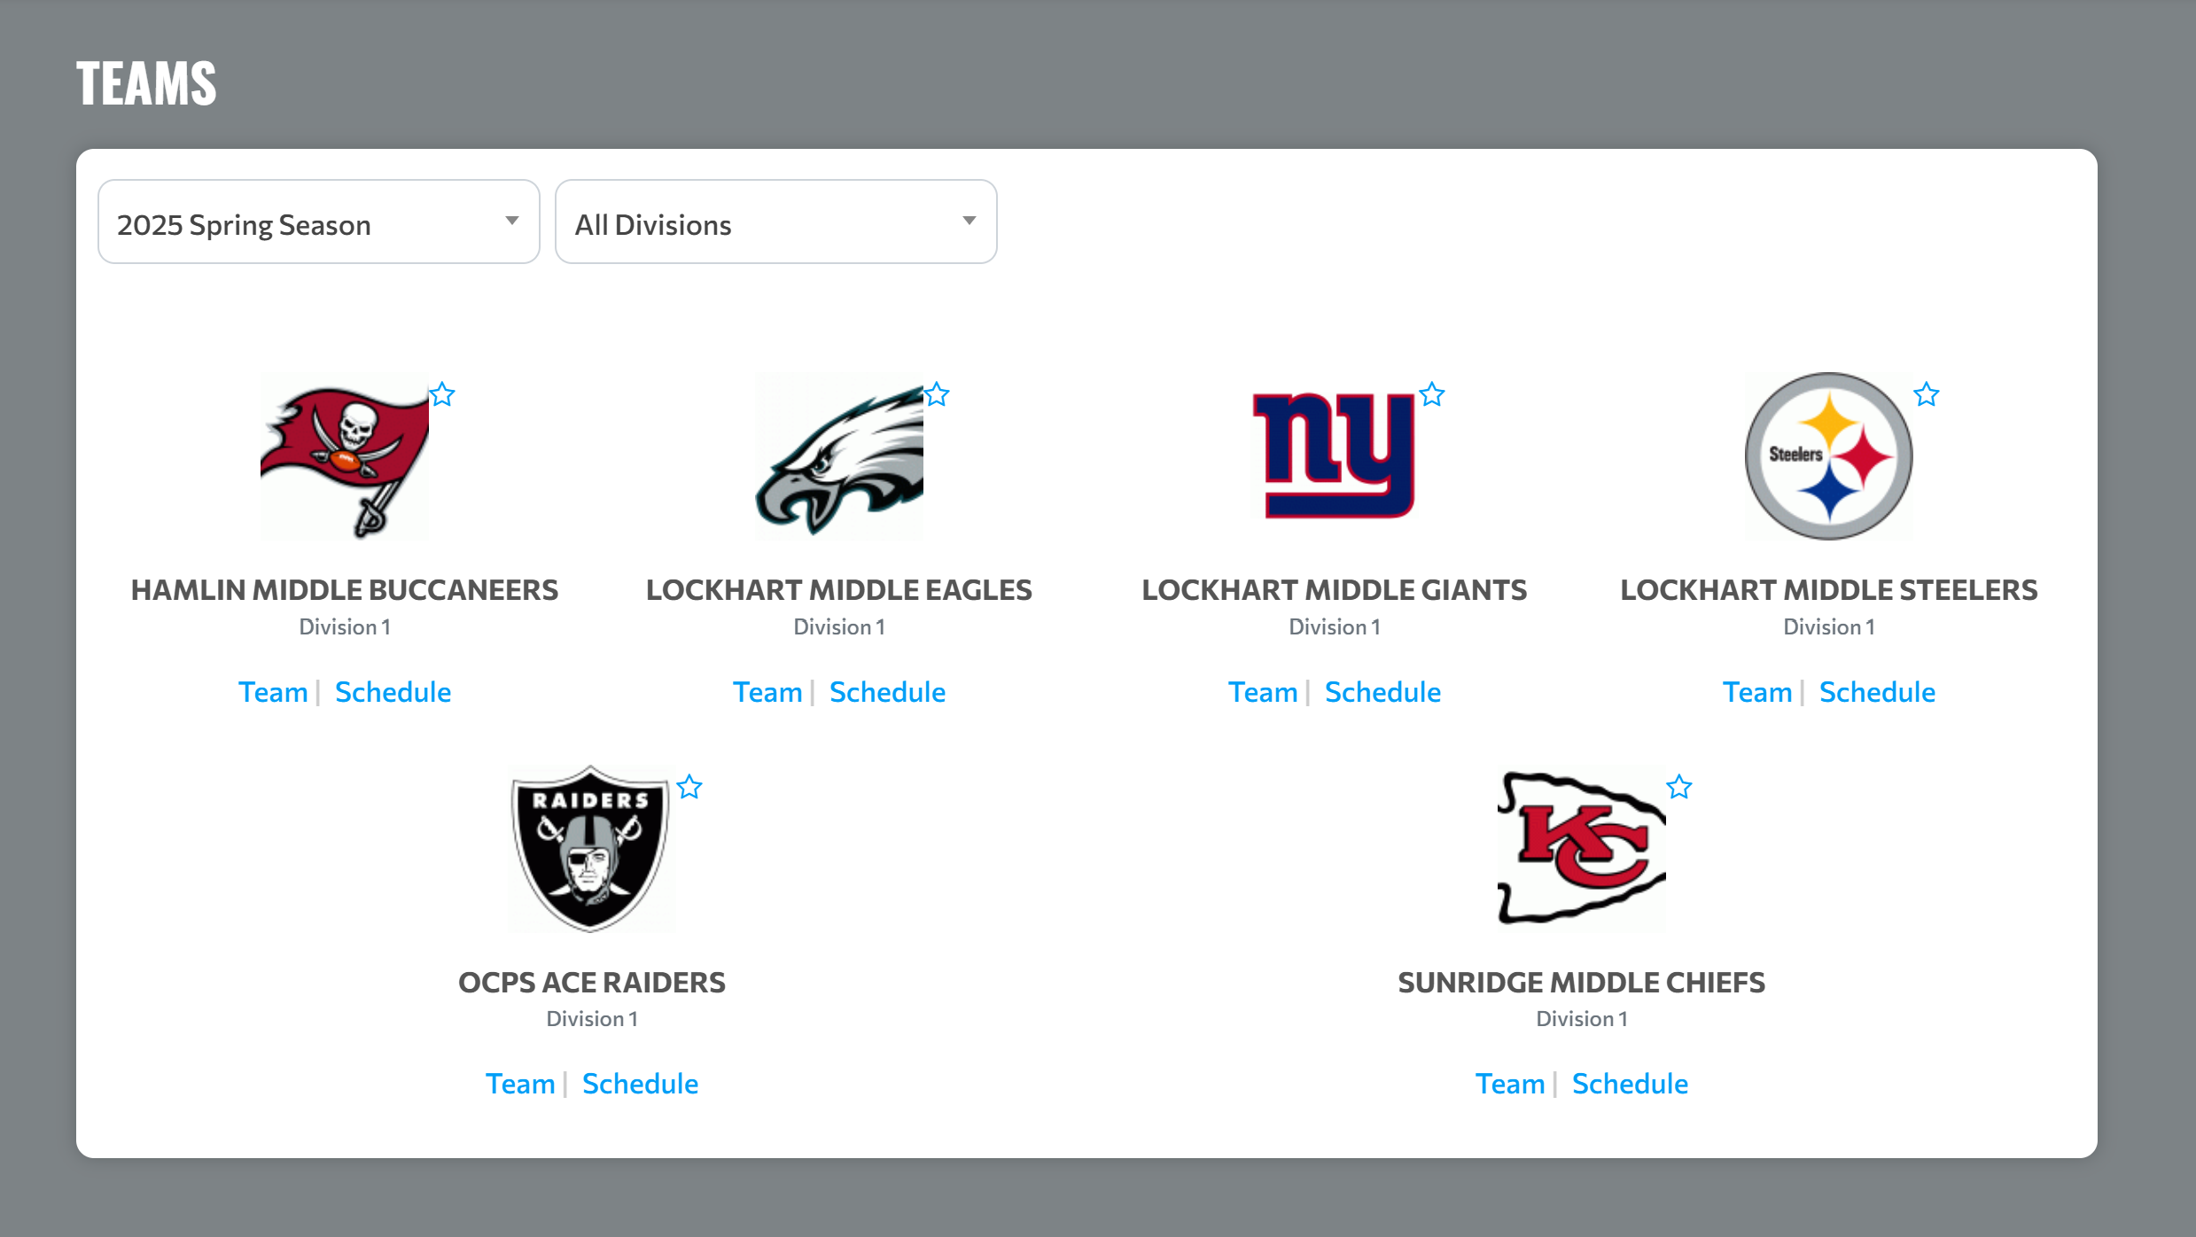Viewport: 2196px width, 1237px height.
Task: Favorite Hamlin Middle Buccaneers with star icon
Action: pos(442,394)
